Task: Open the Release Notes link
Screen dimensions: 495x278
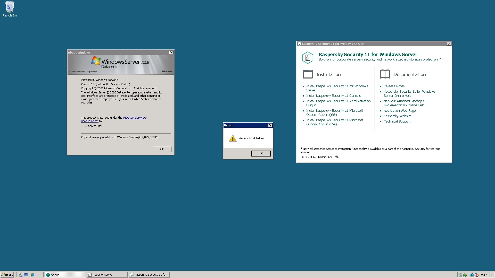Action: 394,86
